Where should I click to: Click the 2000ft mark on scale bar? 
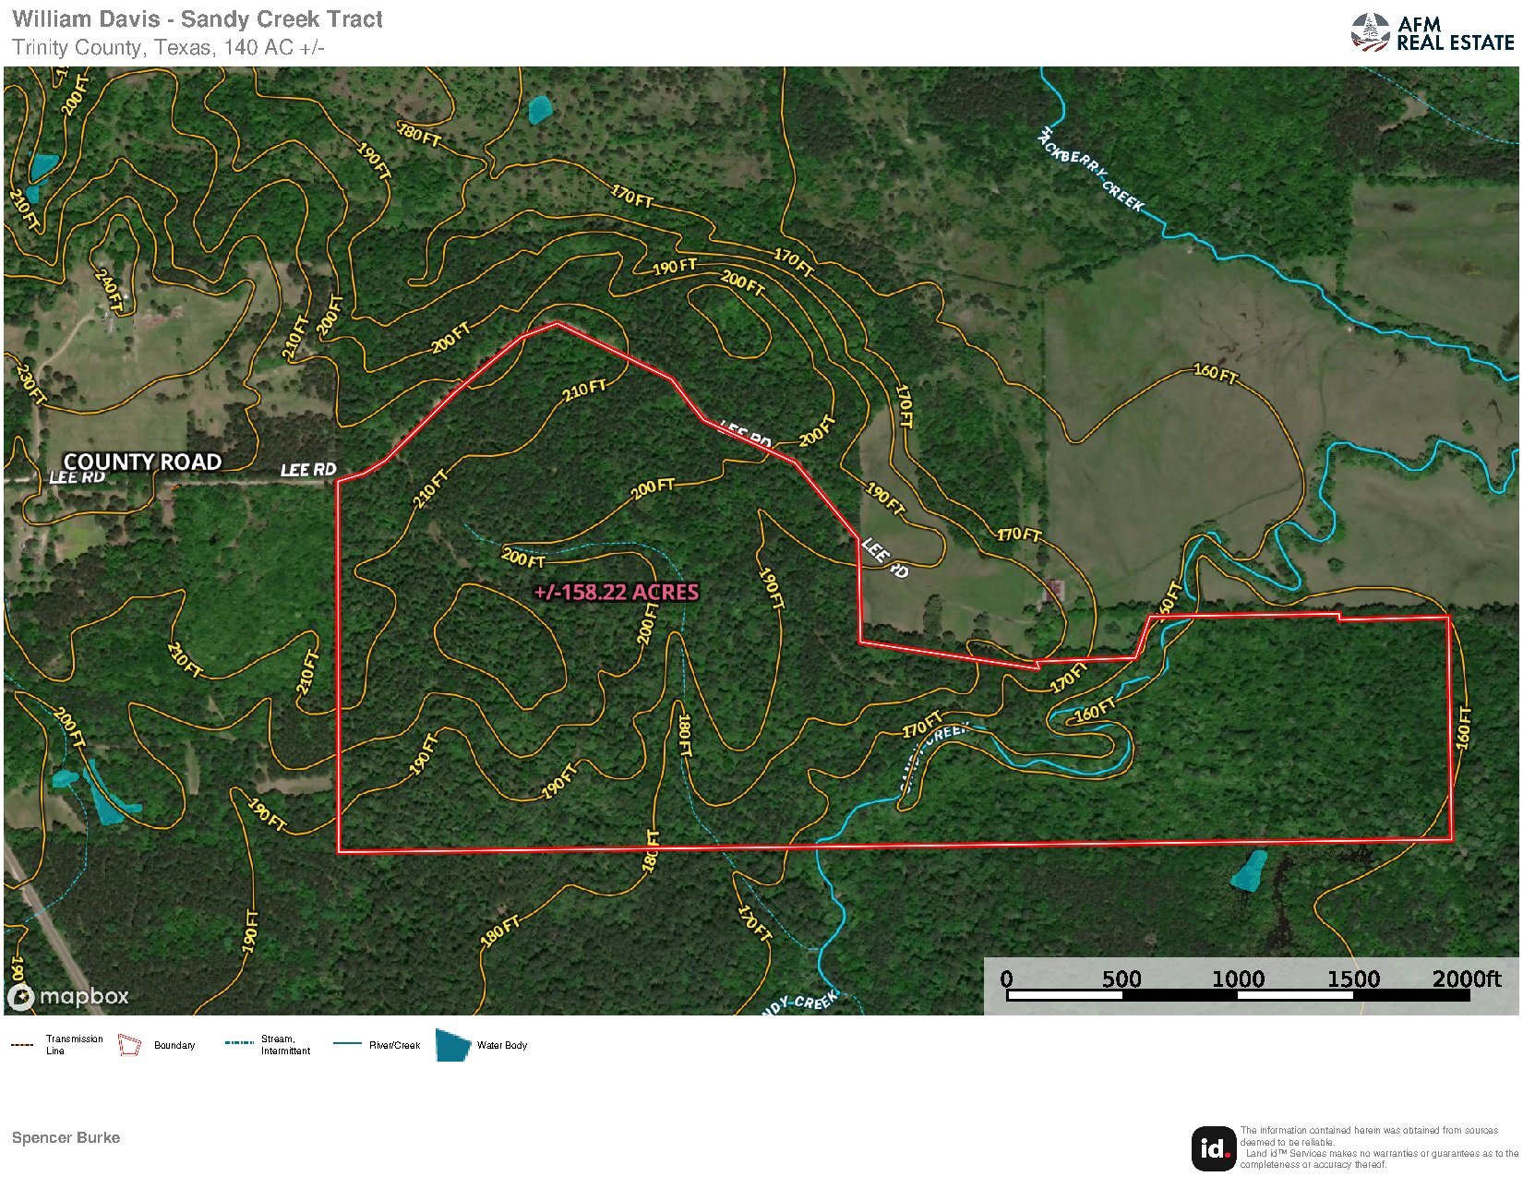click(x=1467, y=979)
